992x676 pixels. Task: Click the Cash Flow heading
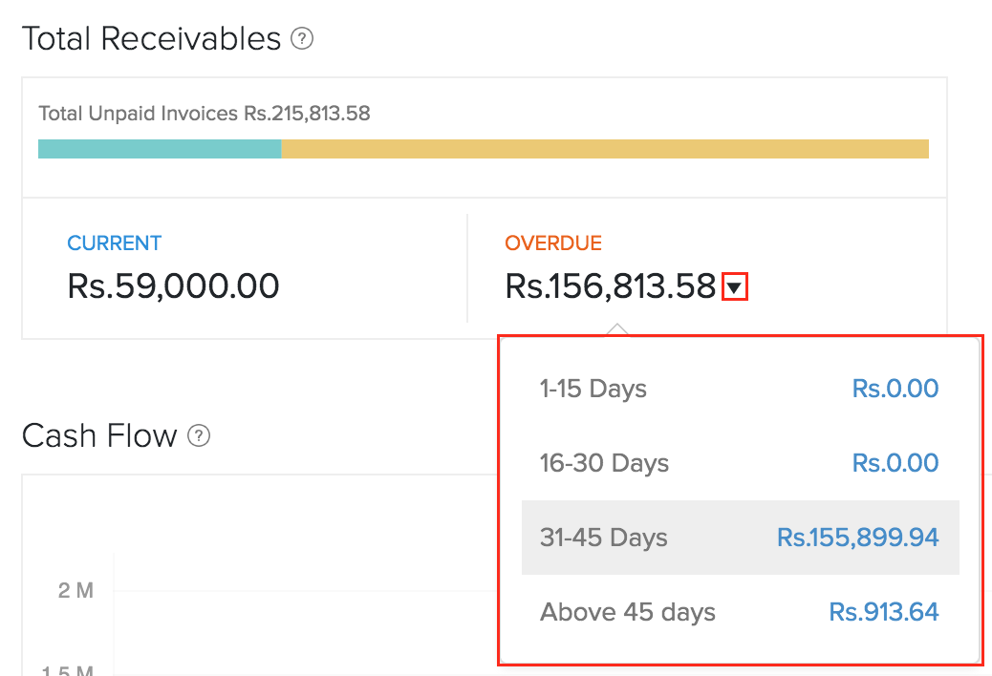pos(99,436)
